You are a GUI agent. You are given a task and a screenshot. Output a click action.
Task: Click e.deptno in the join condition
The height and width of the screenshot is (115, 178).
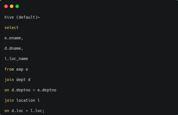coord(47,90)
